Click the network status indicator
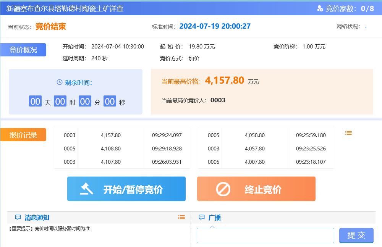Image resolution: width=382 pixels, height=247 pixels. click(x=366, y=27)
